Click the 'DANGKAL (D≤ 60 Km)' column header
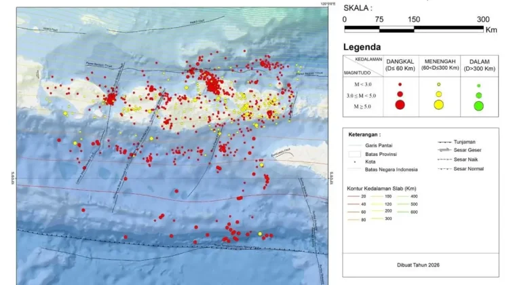Image resolution: width=509 pixels, height=285 pixels. click(400, 65)
